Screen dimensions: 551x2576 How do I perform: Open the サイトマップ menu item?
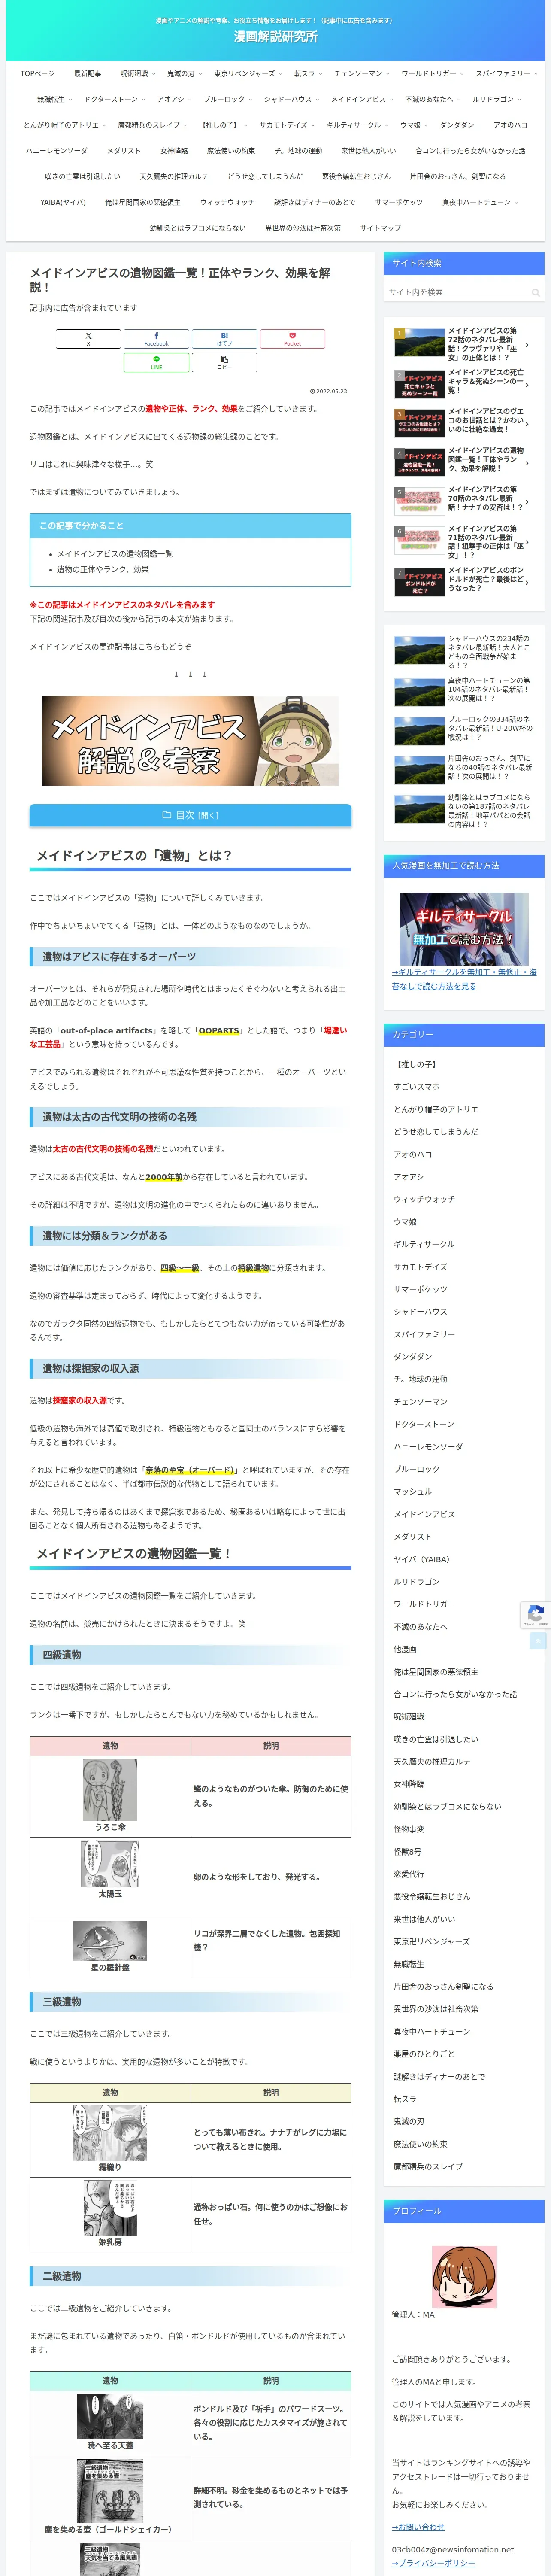pos(380,228)
